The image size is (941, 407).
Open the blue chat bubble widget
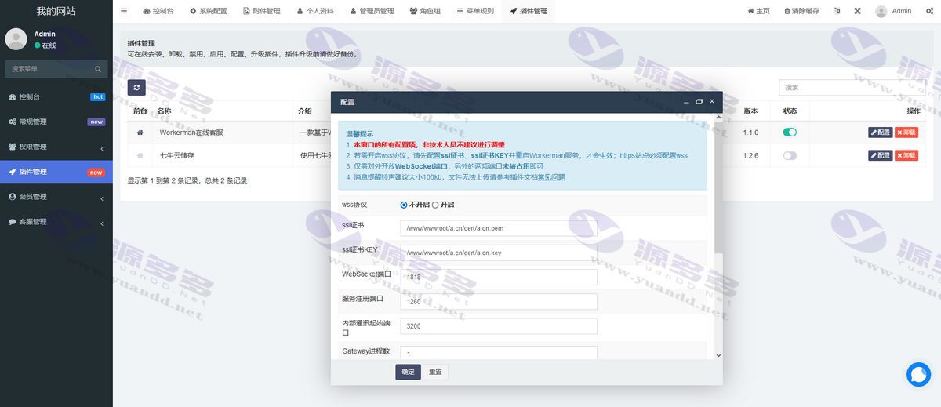tap(918, 374)
